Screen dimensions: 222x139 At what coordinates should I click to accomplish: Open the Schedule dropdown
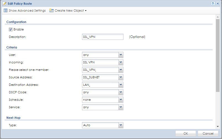pos(121,100)
